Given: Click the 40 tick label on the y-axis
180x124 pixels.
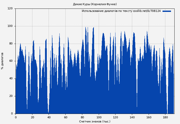Looking at the screenshot, I should click(x=11, y=79).
